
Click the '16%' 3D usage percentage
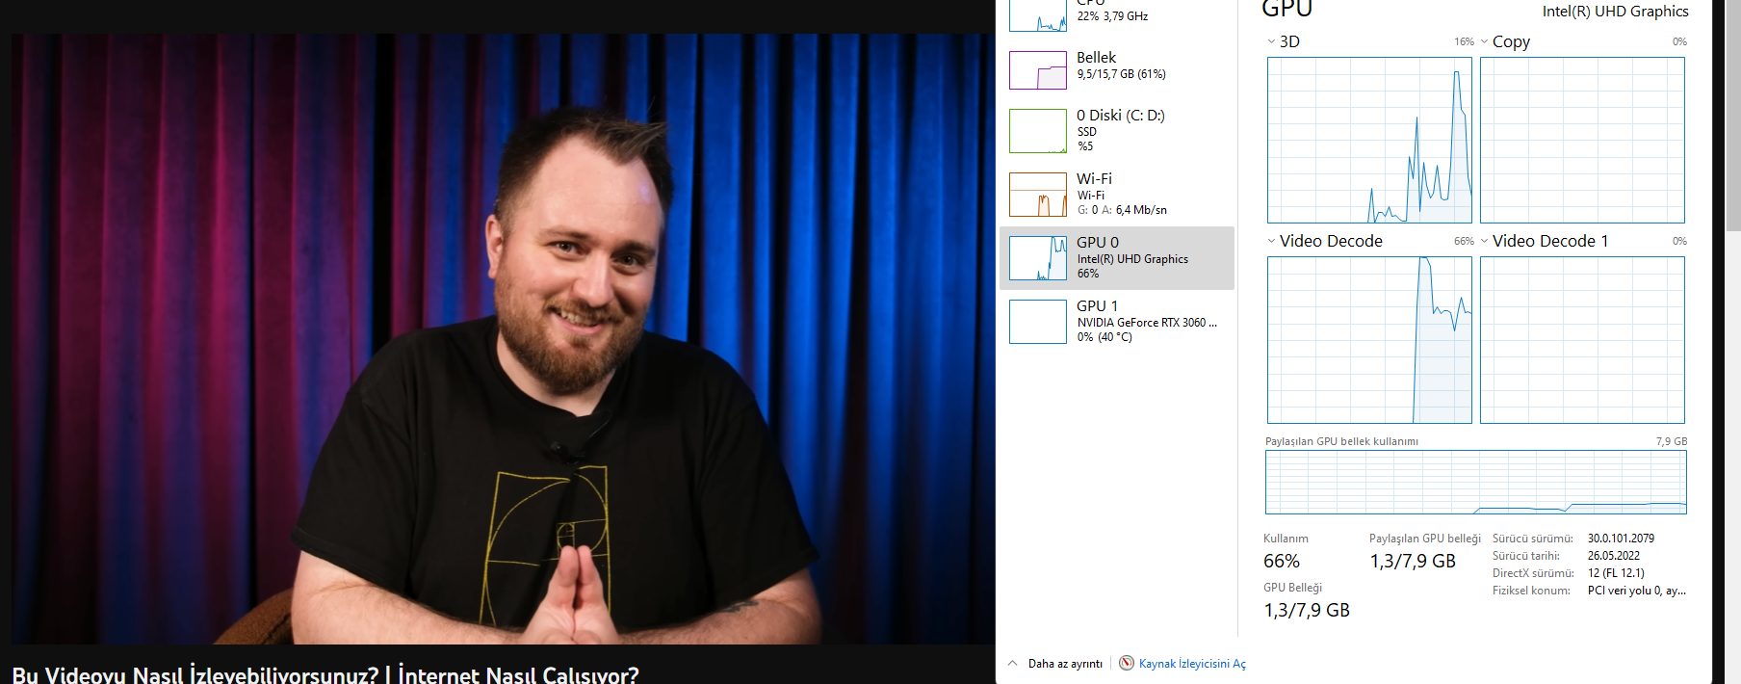(1464, 41)
